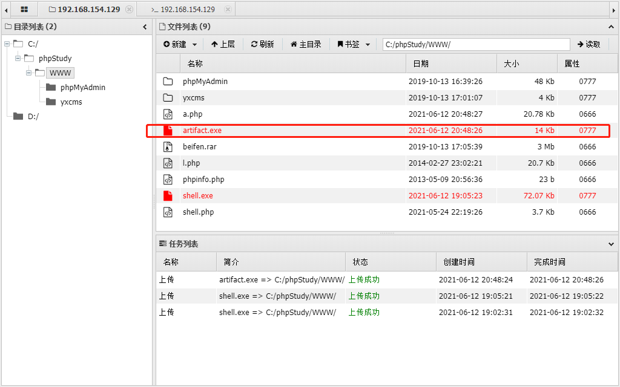
Task: Close the first 192.168.154.129 file manager tab
Action: (129, 10)
